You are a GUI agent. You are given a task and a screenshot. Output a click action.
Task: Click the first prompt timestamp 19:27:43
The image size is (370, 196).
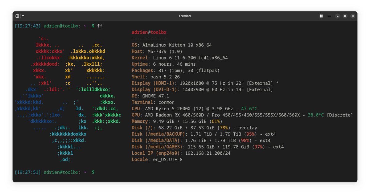pos(28,26)
